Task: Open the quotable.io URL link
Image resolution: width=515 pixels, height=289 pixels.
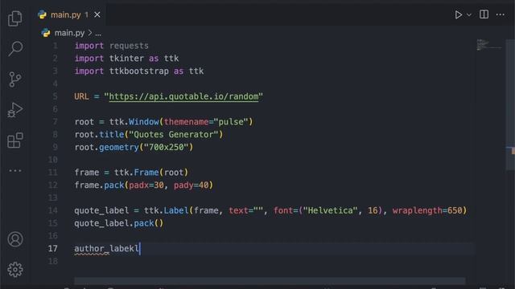Action: [183, 96]
